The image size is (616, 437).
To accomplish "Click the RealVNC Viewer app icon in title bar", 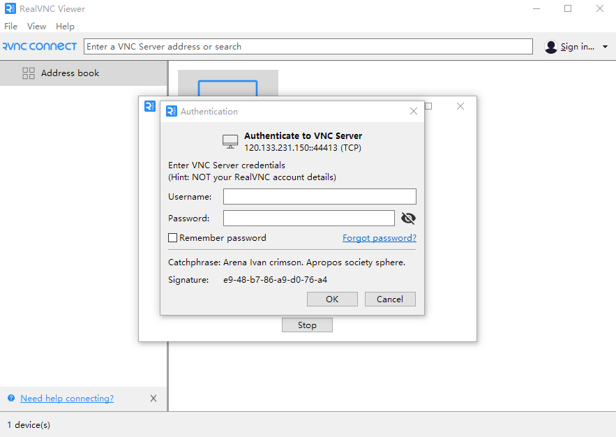I will tap(10, 8).
